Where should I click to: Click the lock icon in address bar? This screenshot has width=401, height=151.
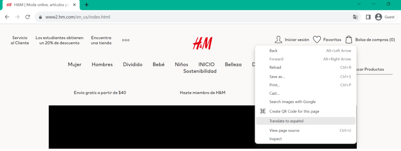[x=40, y=17]
